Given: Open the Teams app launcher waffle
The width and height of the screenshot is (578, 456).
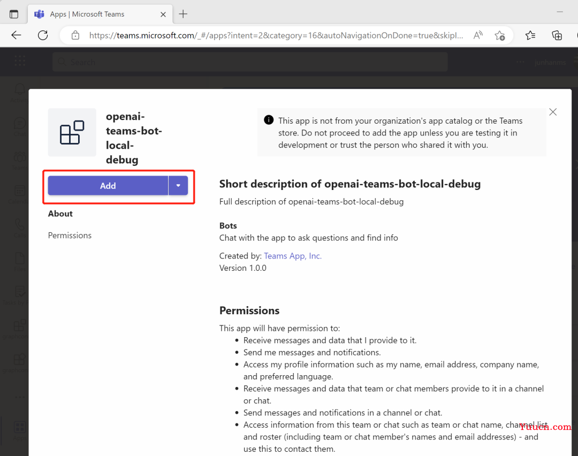Looking at the screenshot, I should (20, 61).
